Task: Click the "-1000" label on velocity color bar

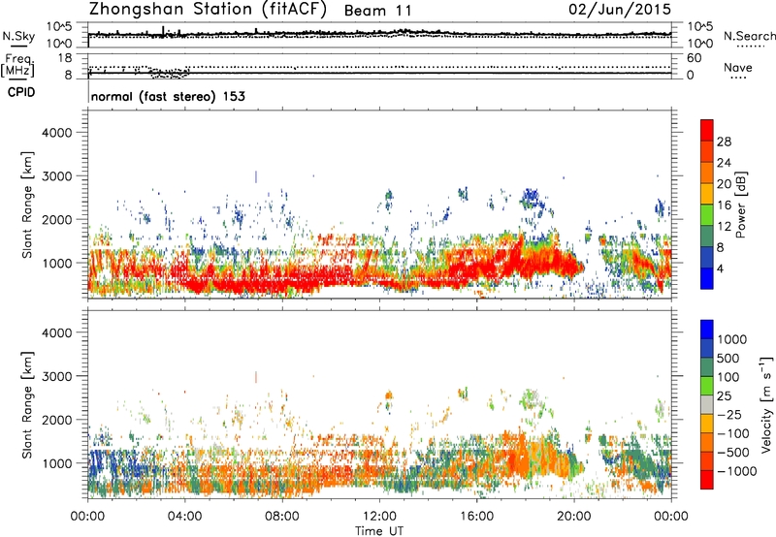Action: click(x=736, y=471)
